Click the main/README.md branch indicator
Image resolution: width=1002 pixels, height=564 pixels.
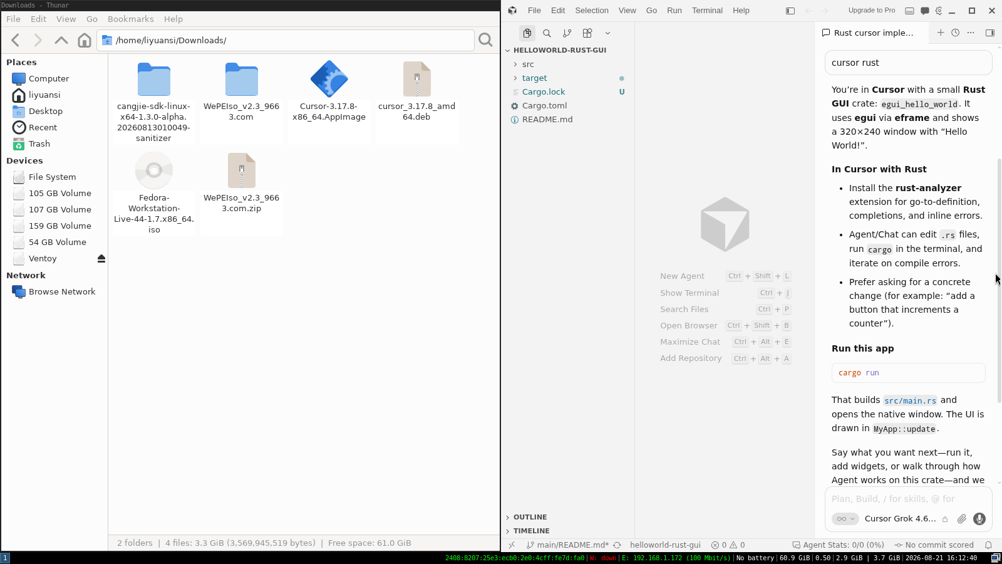567,545
